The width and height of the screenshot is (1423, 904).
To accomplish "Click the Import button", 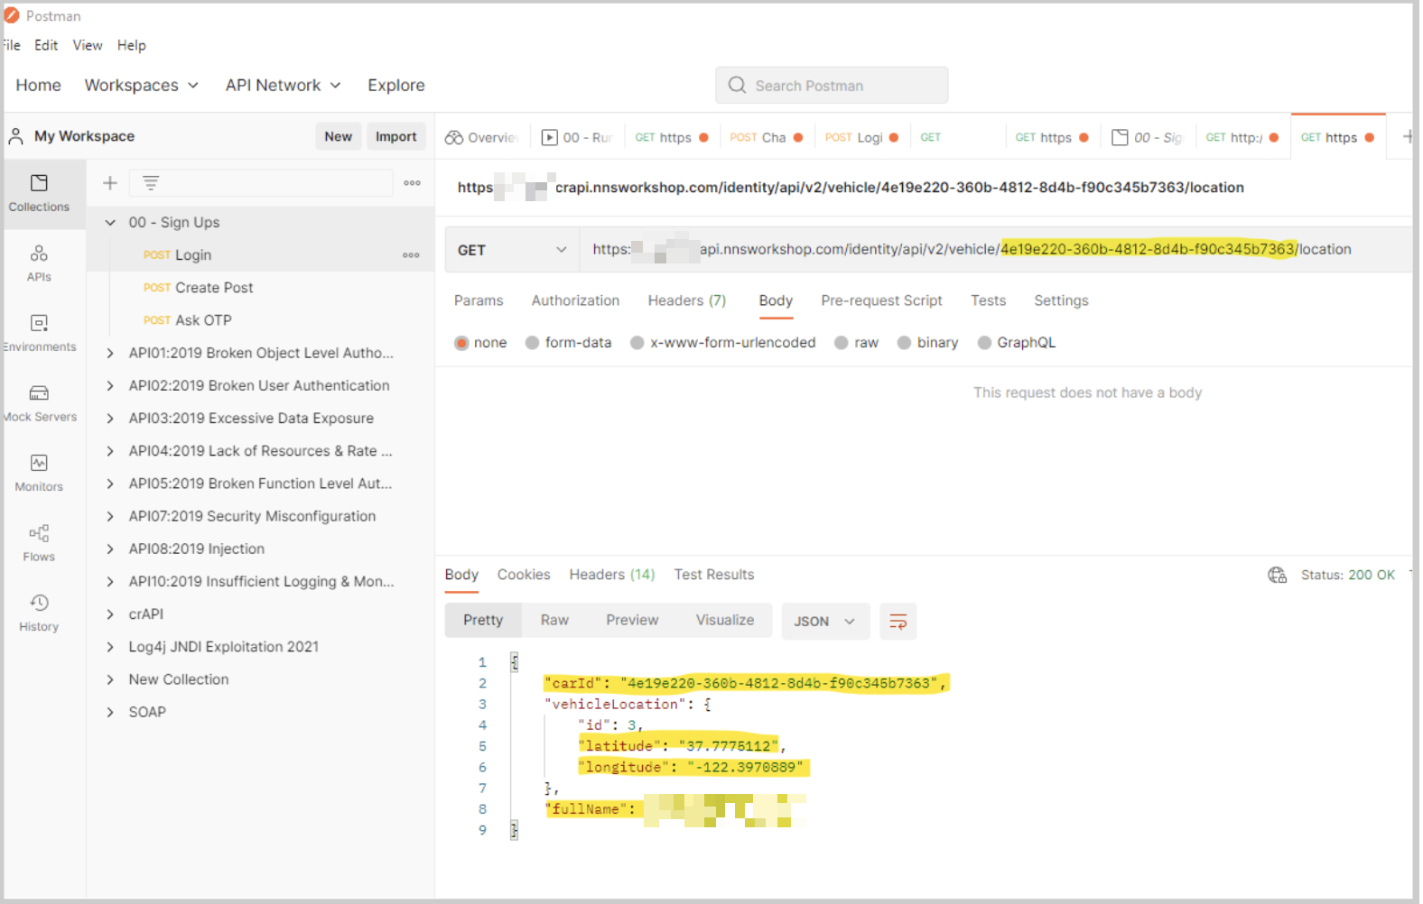I will [x=396, y=136].
